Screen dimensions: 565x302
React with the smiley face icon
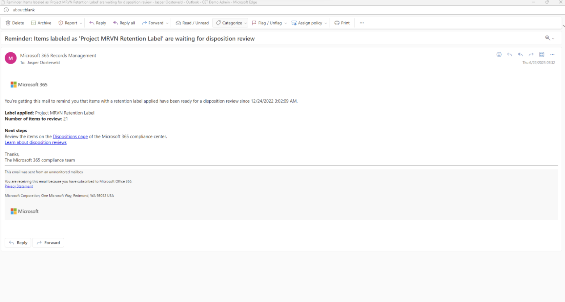coord(499,55)
